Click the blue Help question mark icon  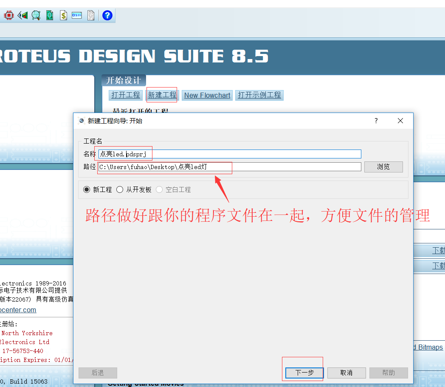pyautogui.click(x=107, y=15)
